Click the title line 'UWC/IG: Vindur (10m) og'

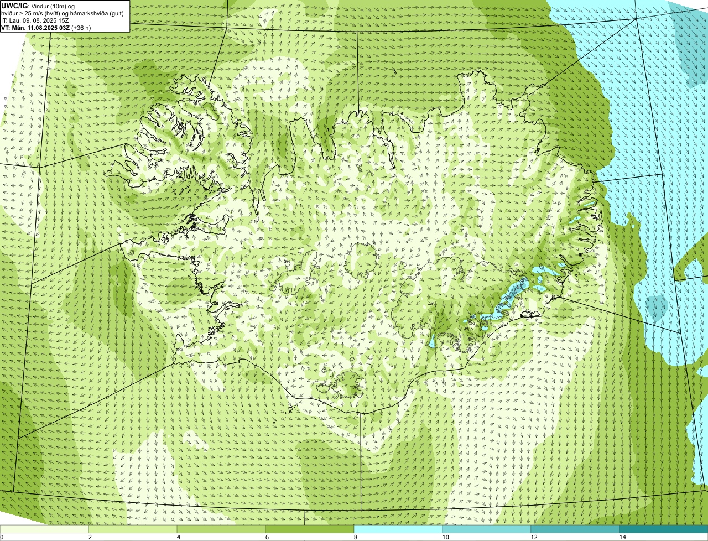coord(38,6)
